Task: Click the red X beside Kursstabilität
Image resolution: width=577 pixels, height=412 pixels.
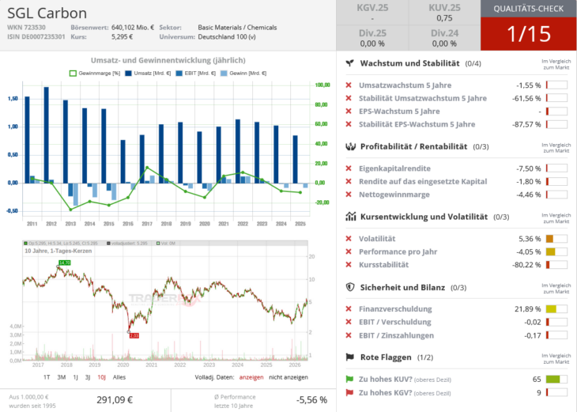Action: click(349, 265)
